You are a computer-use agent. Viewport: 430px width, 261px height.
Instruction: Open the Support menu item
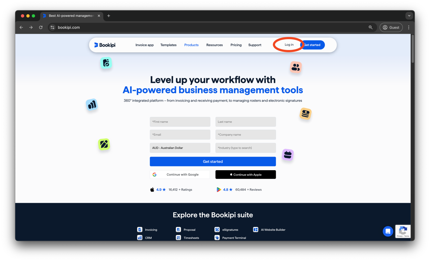coord(255,45)
